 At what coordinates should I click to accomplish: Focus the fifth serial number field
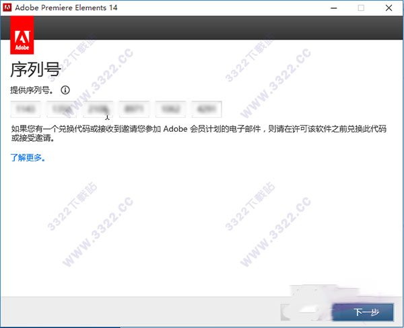(170, 110)
